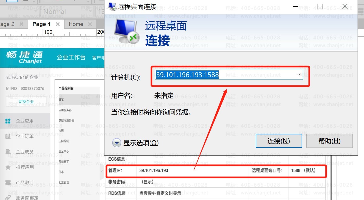Switch to the Home tab
The height and width of the screenshot is (200, 364).
point(76,24)
